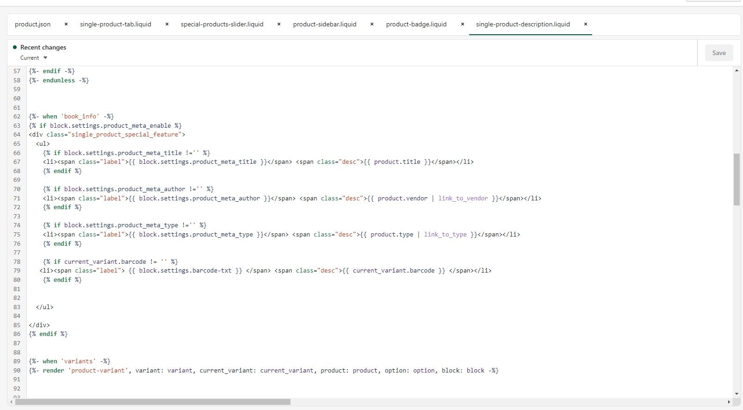Click the closing </div> tag on line 85
743x410 pixels.
point(39,325)
